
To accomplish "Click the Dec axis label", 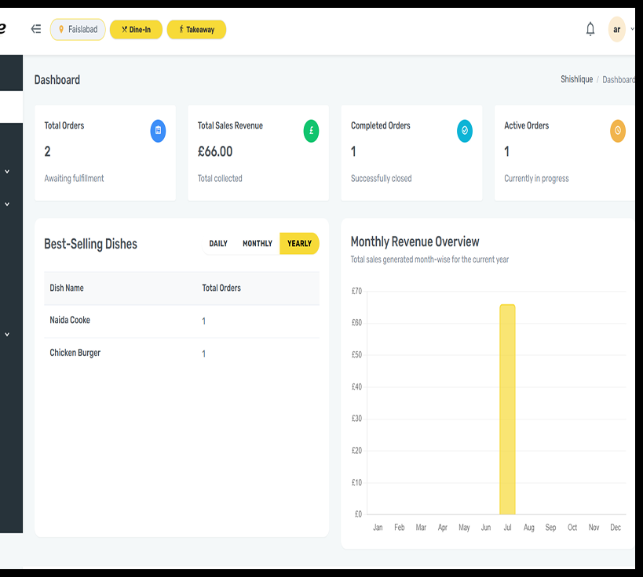I will 616,528.
